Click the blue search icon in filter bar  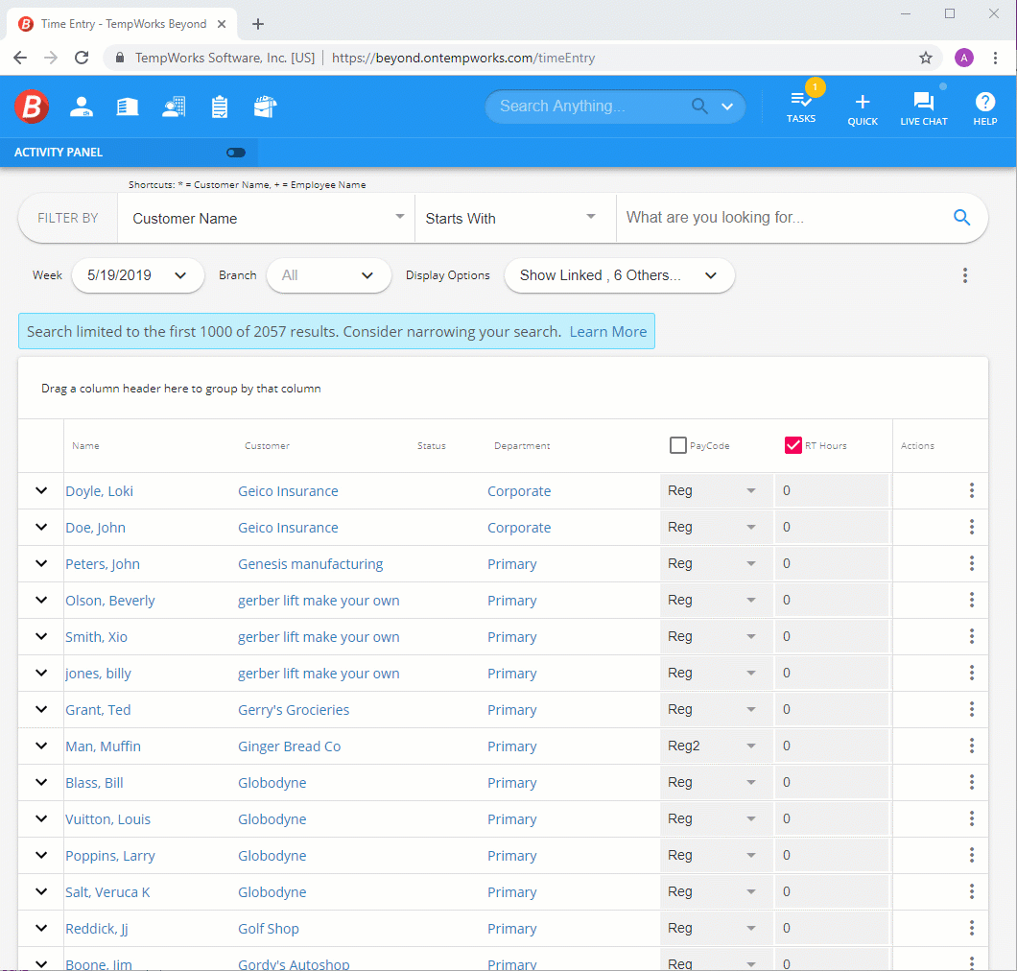(962, 217)
